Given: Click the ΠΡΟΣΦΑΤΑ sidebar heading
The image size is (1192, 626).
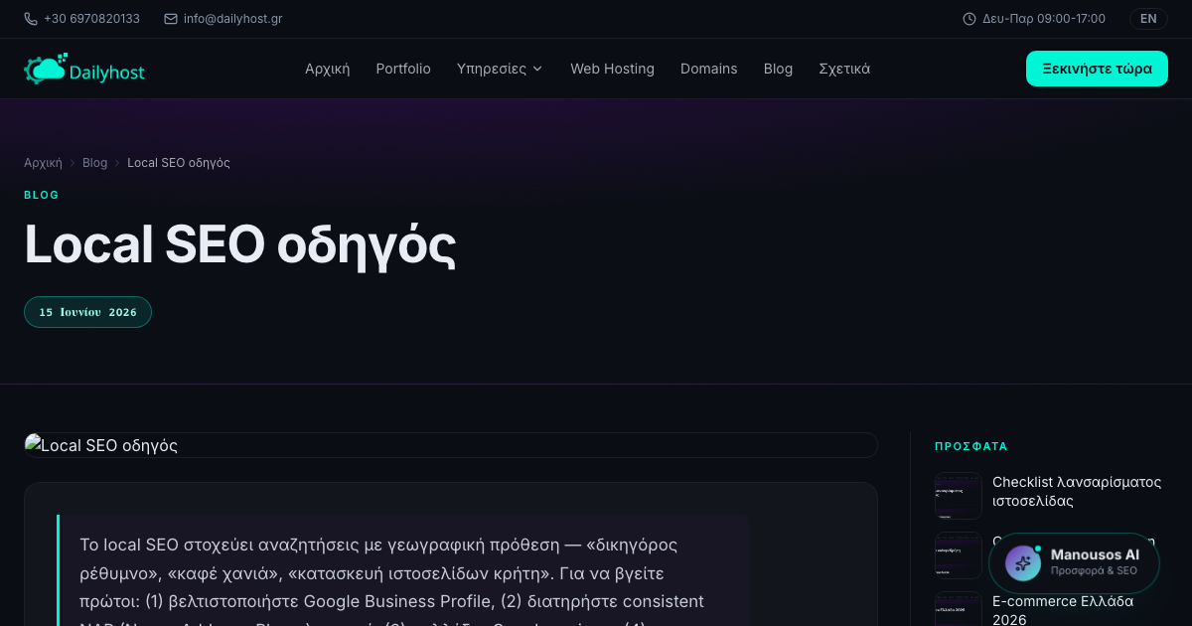Looking at the screenshot, I should click(971, 447).
